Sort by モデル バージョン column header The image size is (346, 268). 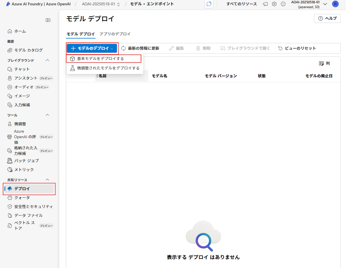click(221, 76)
